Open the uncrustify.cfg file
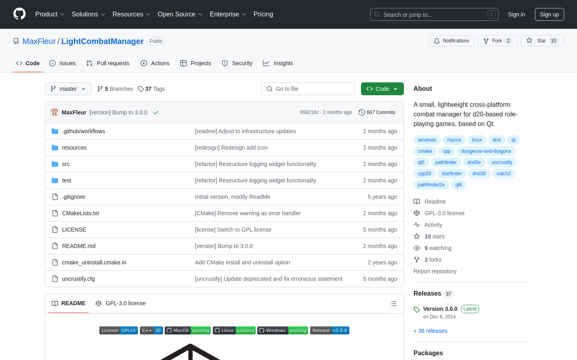577x360 pixels. tap(79, 279)
